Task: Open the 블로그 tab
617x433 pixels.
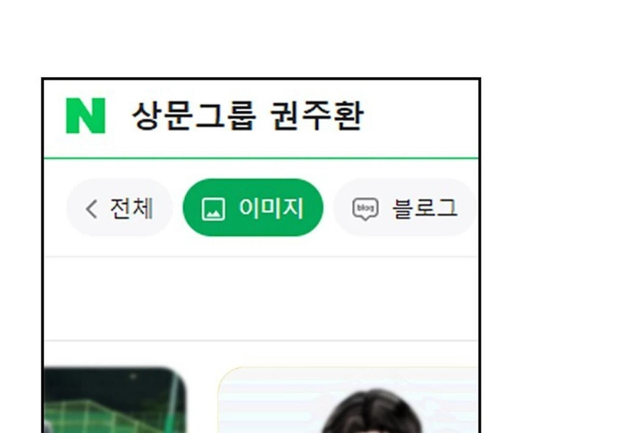Action: pos(405,207)
